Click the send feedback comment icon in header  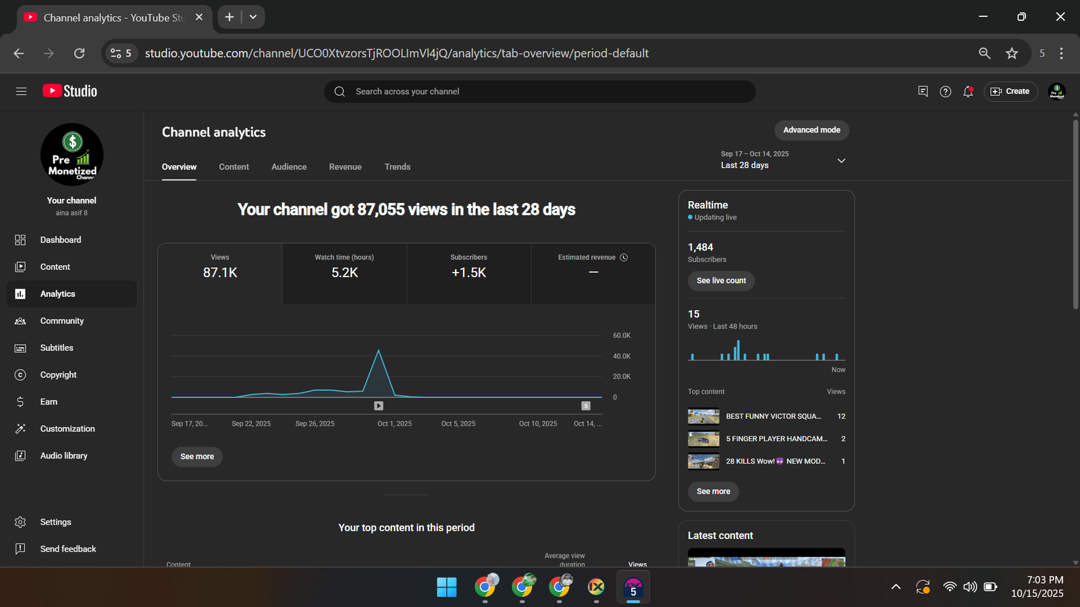coord(923,92)
